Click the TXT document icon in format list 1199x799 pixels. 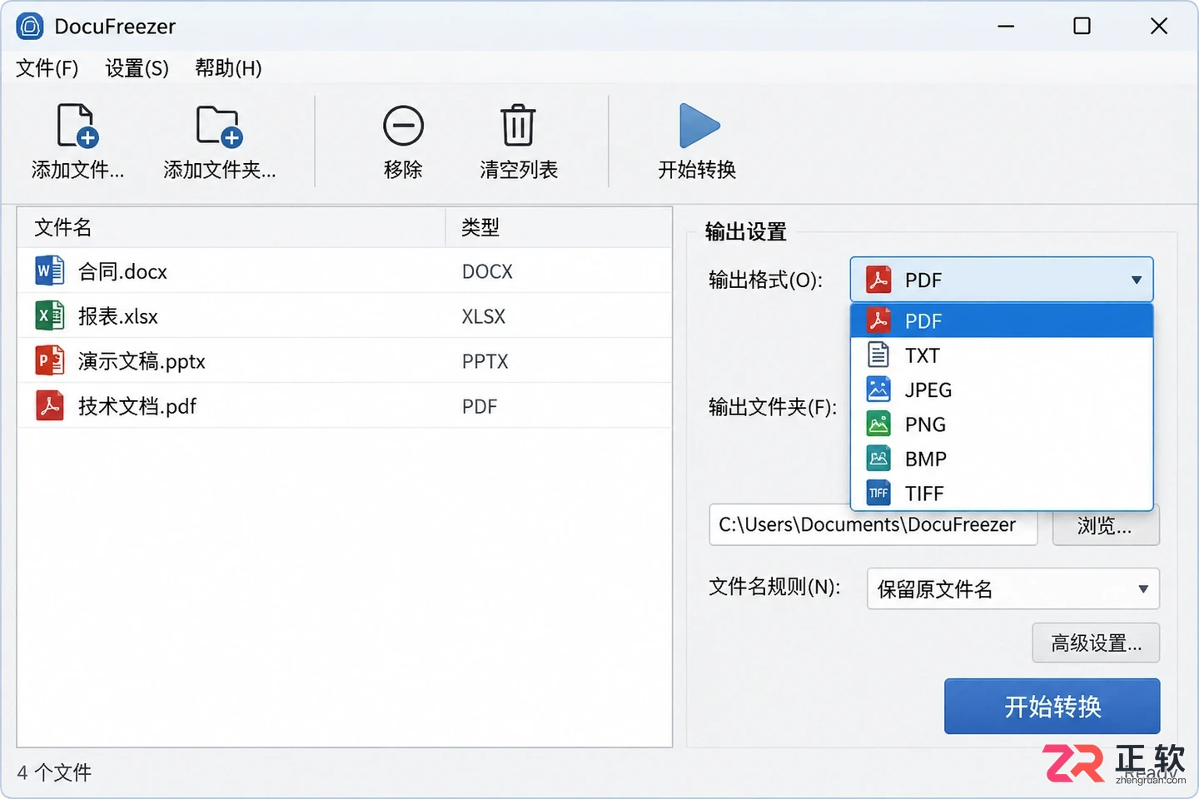[878, 355]
